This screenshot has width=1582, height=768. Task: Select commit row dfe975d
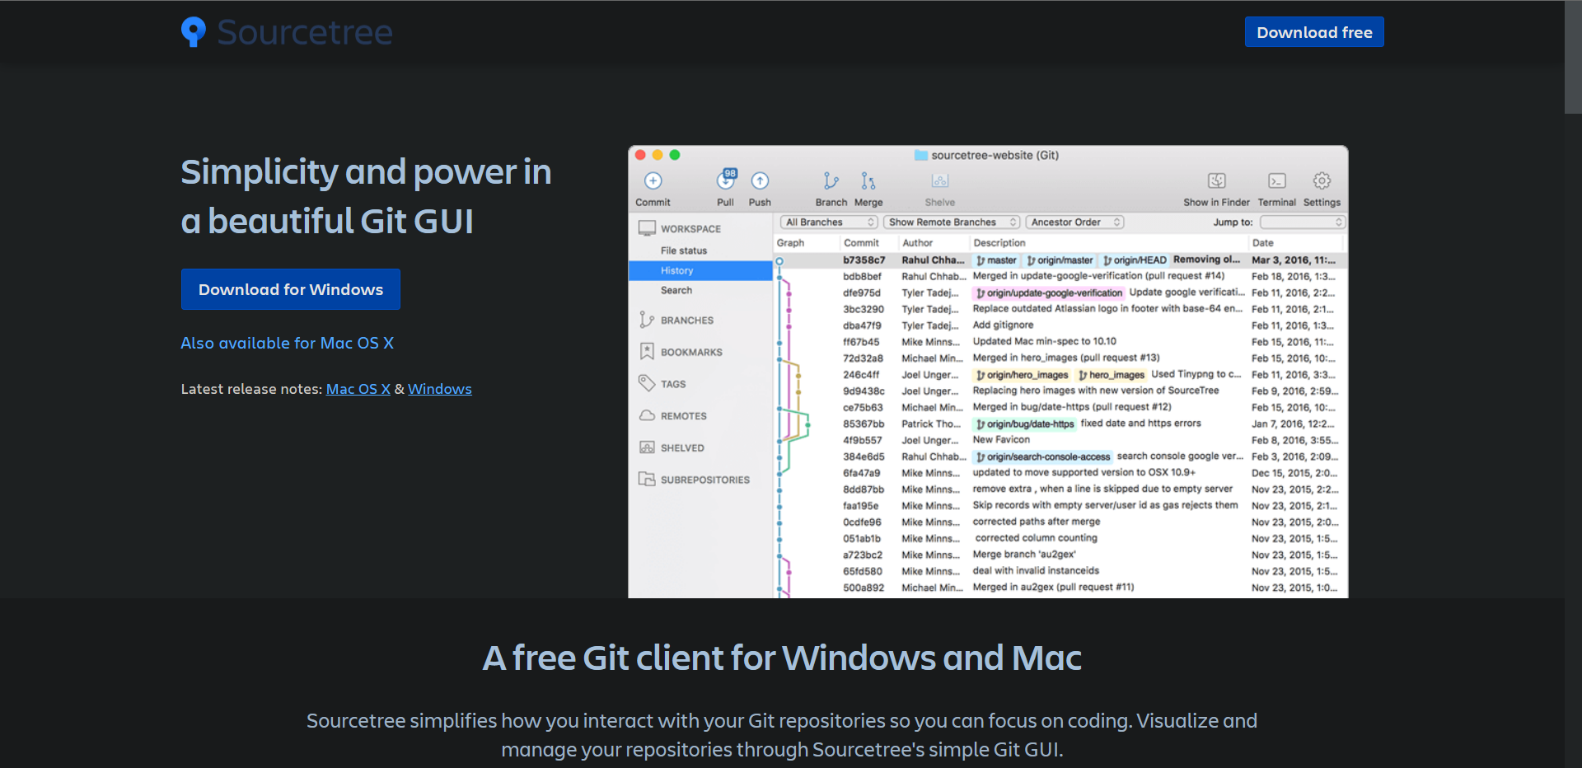click(x=1060, y=293)
